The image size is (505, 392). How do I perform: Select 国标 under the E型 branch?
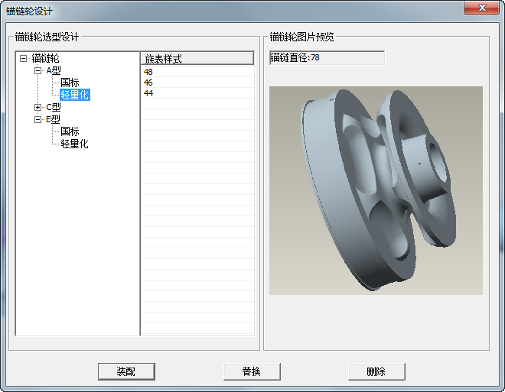pyautogui.click(x=70, y=131)
